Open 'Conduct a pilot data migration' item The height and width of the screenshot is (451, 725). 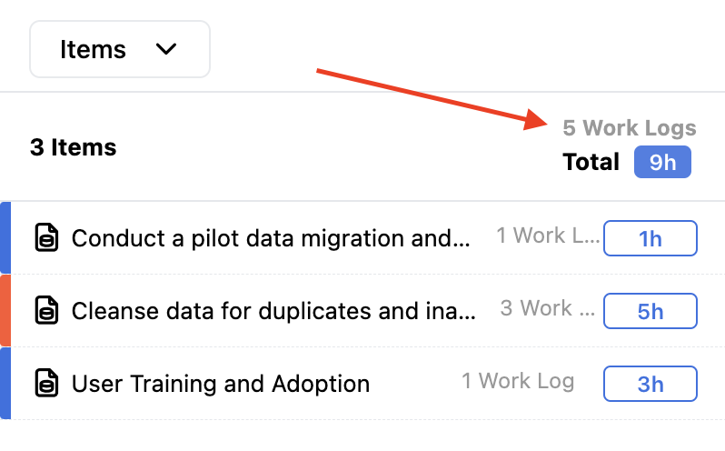point(271,238)
